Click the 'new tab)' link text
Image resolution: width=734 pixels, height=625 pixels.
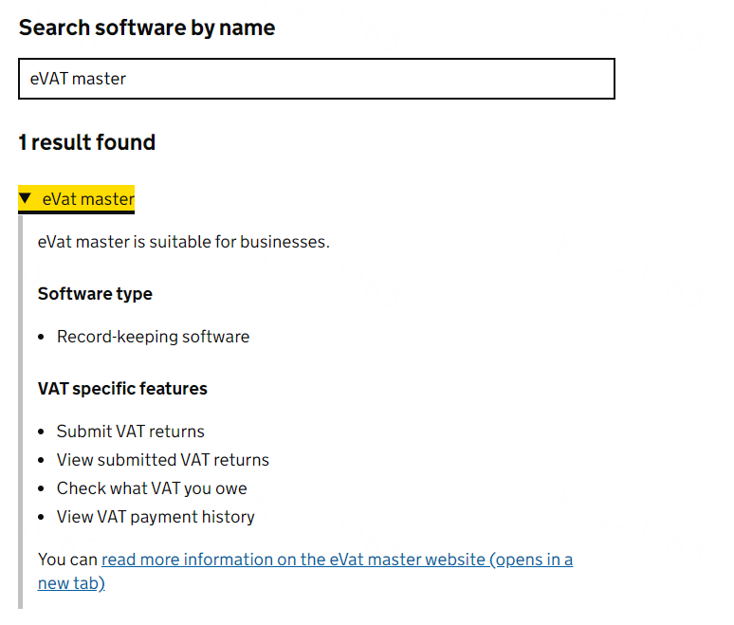pyautogui.click(x=71, y=583)
